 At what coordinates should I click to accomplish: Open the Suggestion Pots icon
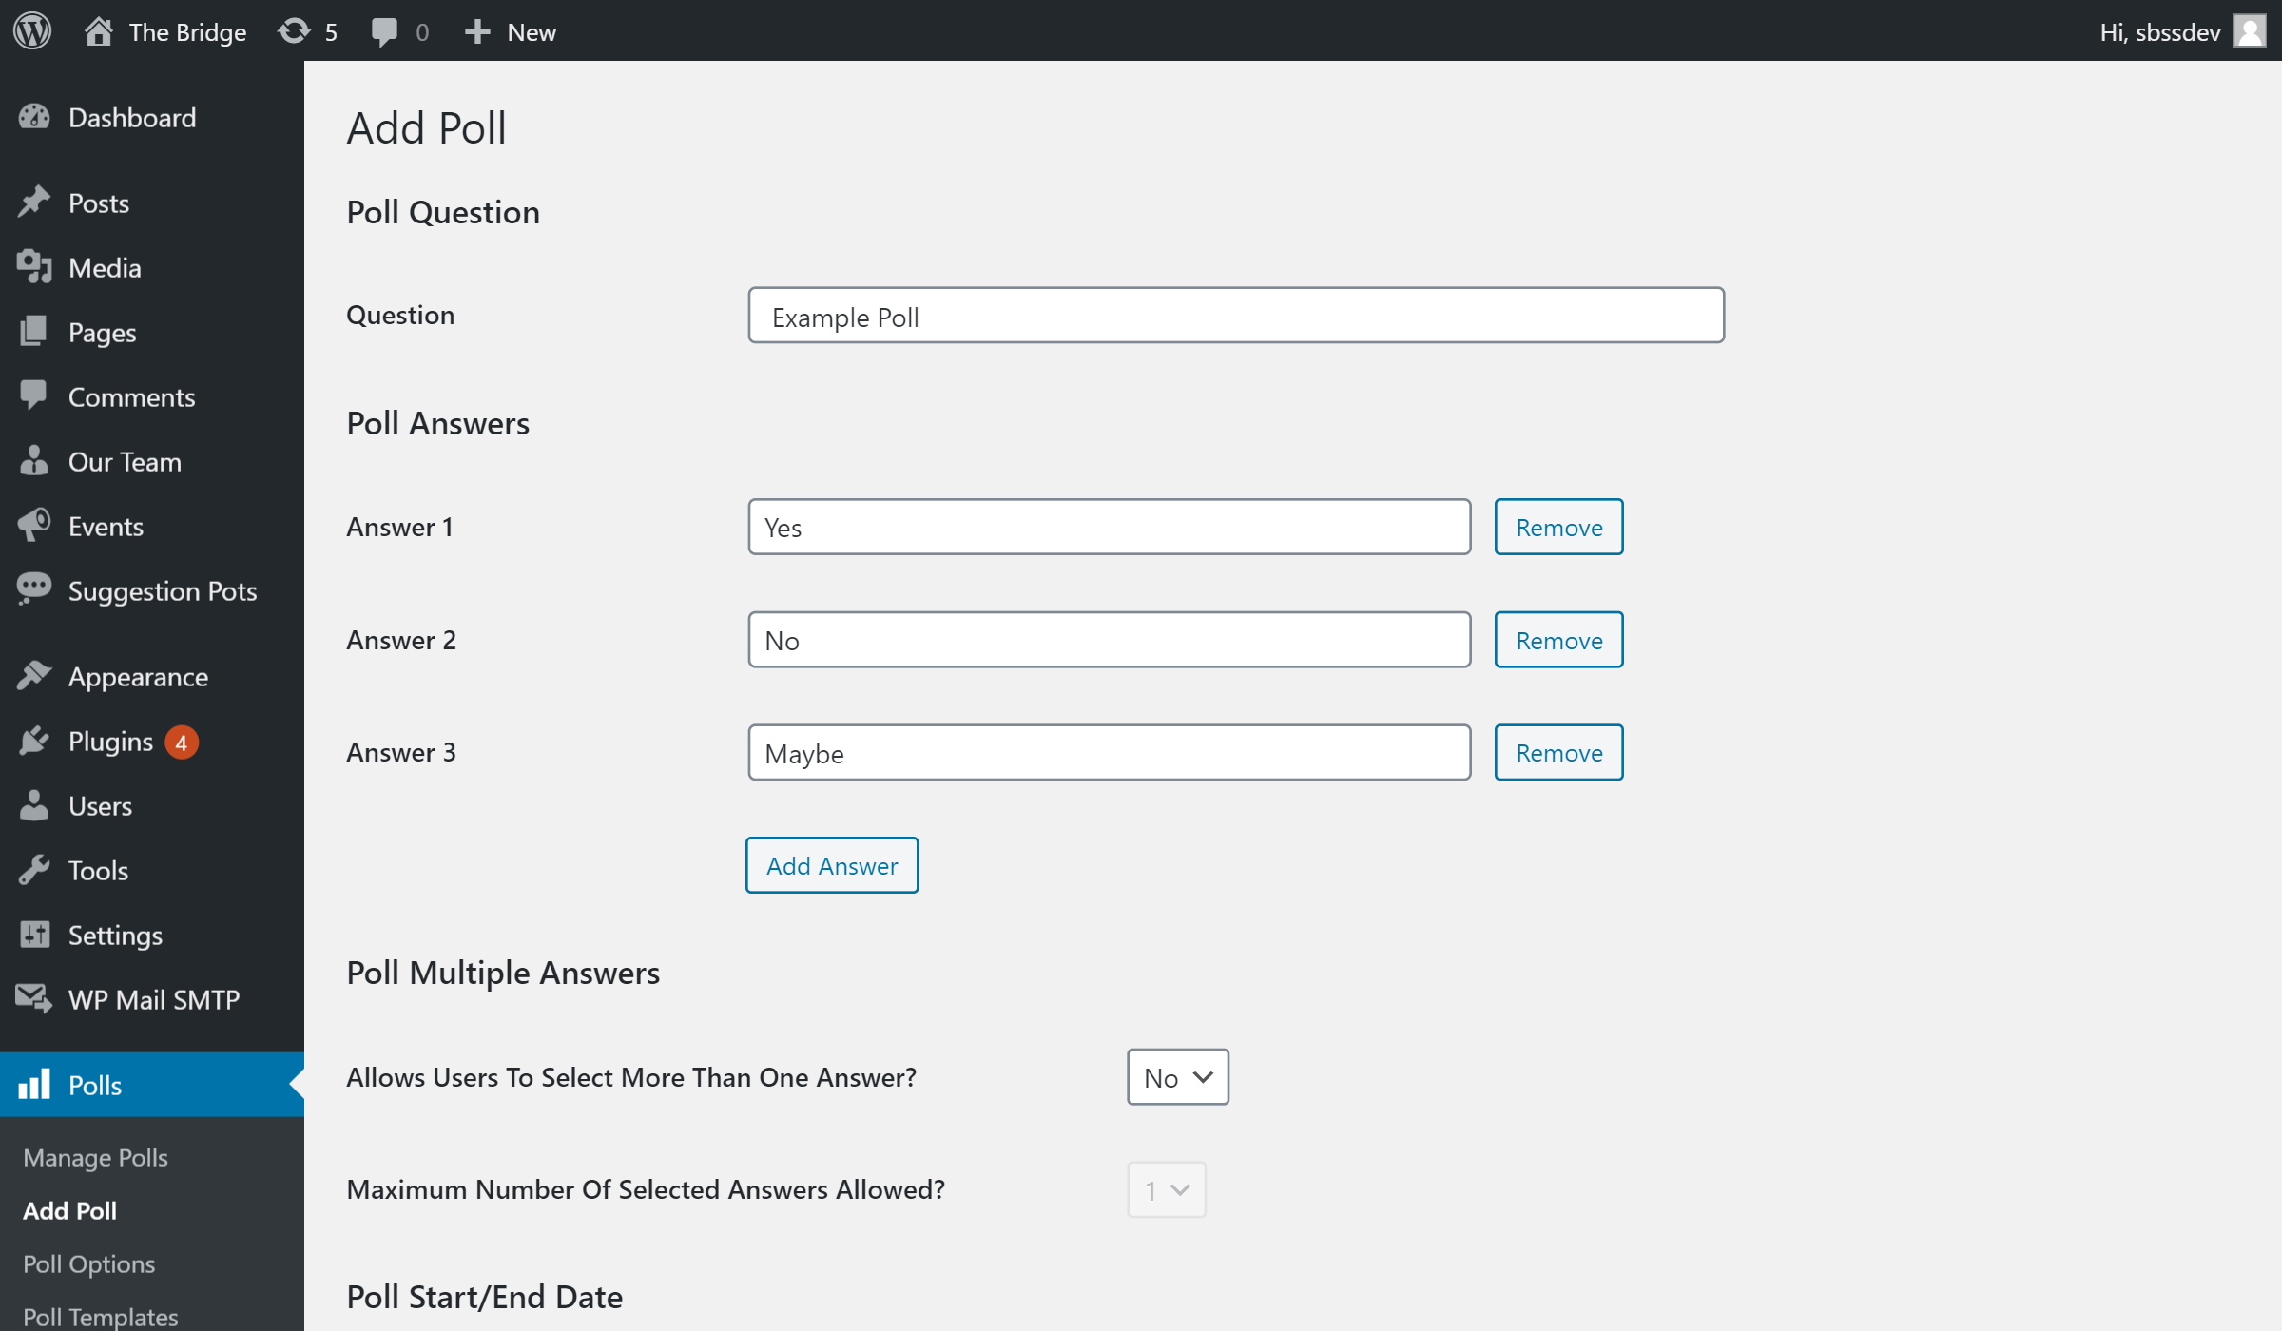(34, 590)
